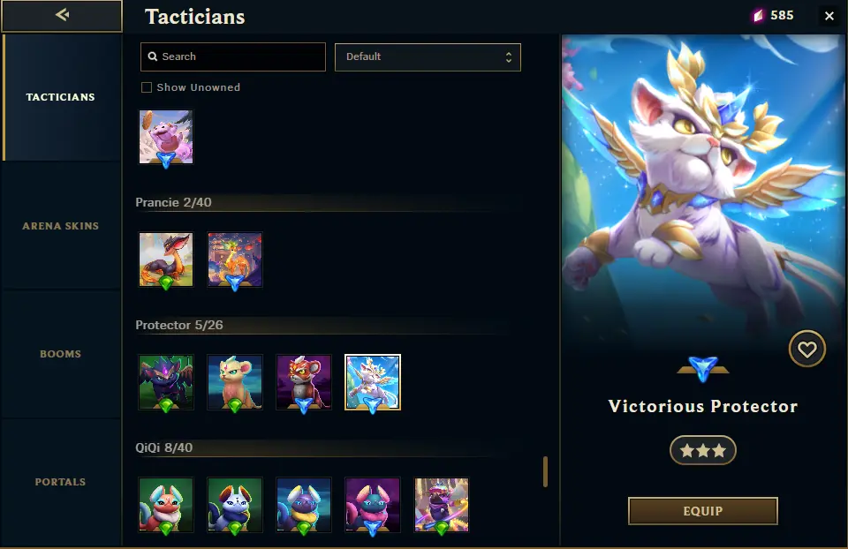Go to the Portals tab
848x549 pixels.
coord(61,482)
